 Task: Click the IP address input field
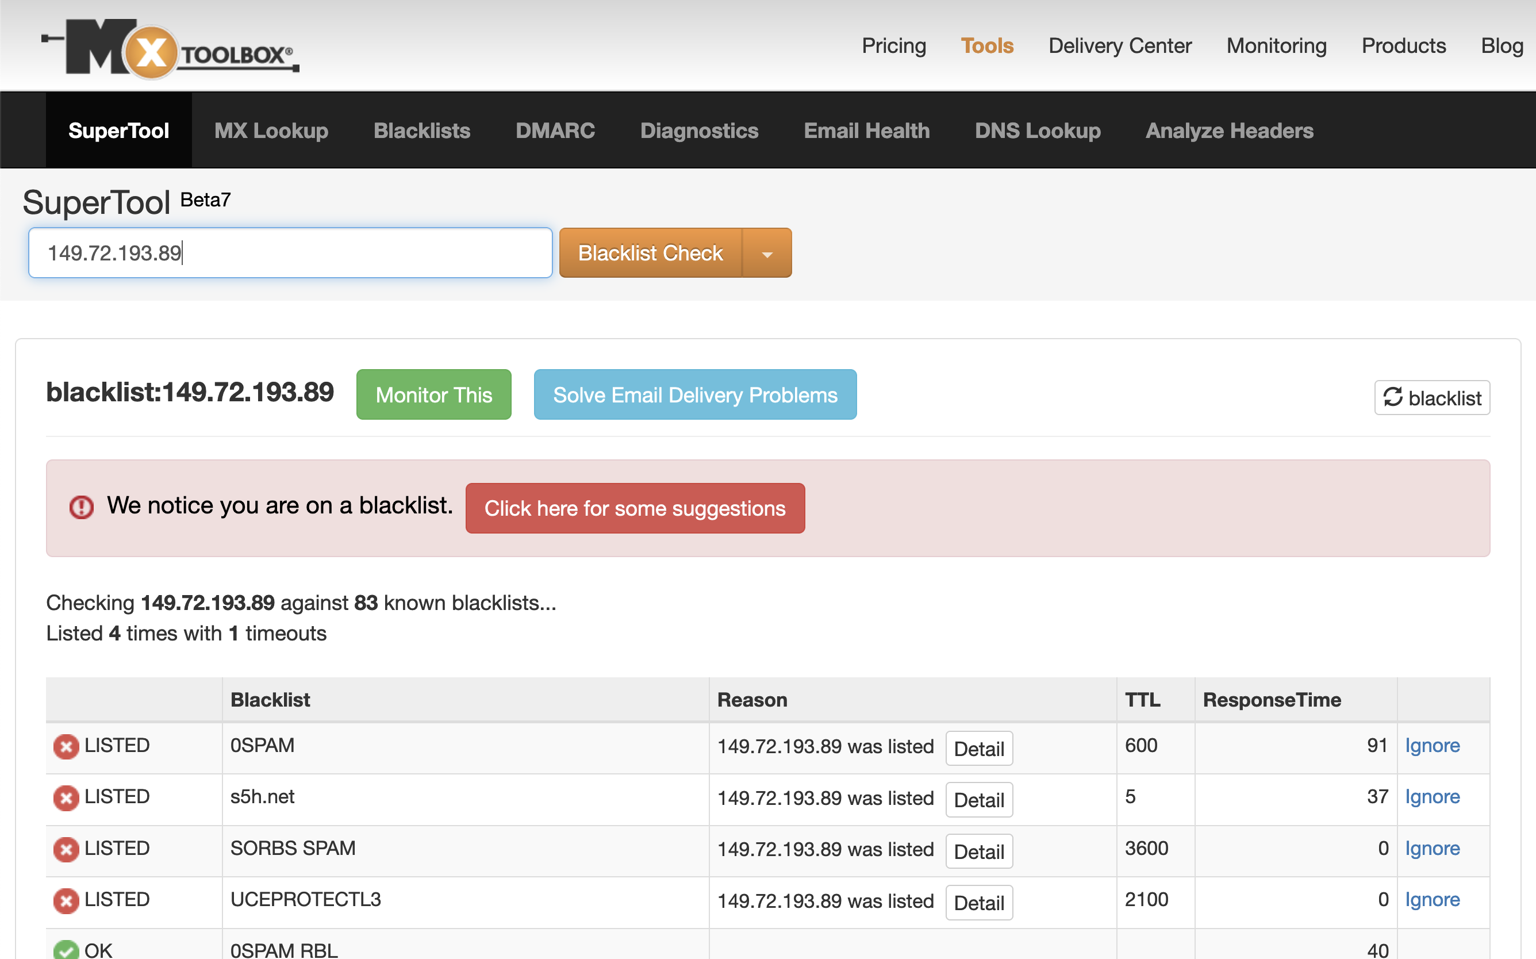coord(290,253)
